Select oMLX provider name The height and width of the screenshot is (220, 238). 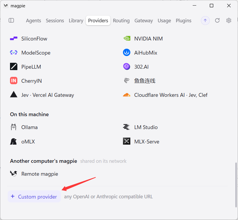coord(28,142)
